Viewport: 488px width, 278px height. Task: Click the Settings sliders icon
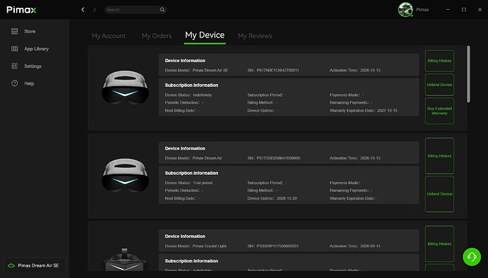click(x=15, y=66)
